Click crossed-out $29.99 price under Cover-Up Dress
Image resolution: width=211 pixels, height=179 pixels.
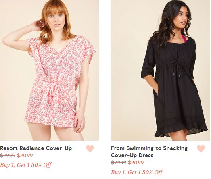coord(119,163)
